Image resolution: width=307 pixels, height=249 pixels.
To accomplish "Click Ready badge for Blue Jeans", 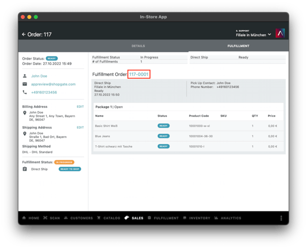I will pos(163,136).
